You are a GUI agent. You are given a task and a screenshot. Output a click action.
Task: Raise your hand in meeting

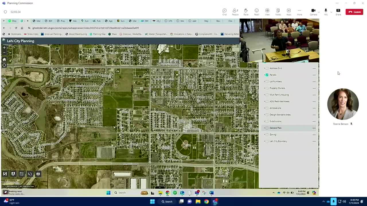(x=246, y=12)
